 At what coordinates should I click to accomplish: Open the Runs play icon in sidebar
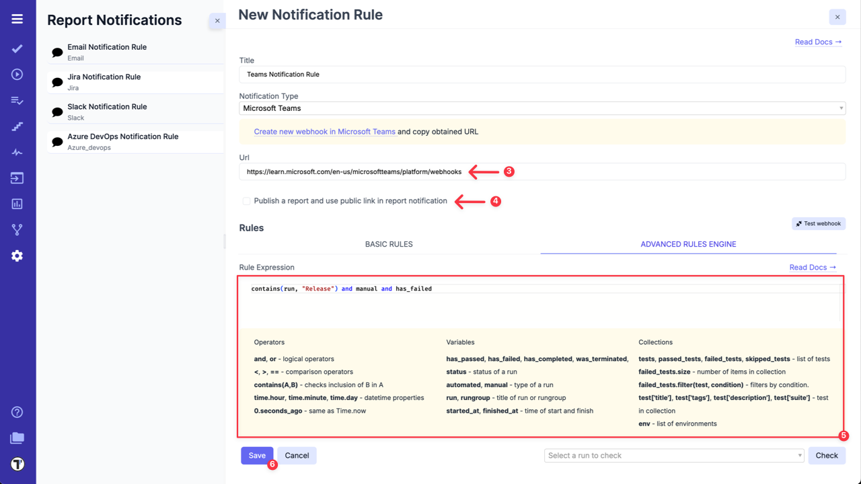coord(17,74)
